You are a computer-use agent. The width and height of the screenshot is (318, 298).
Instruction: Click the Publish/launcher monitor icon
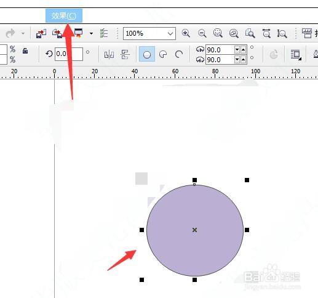[78, 33]
